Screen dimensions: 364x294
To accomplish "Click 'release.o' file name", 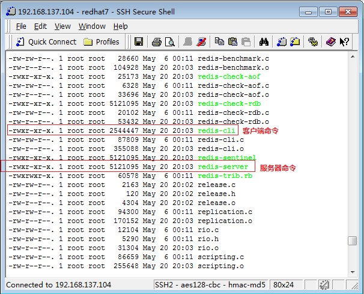I will coord(217,203).
